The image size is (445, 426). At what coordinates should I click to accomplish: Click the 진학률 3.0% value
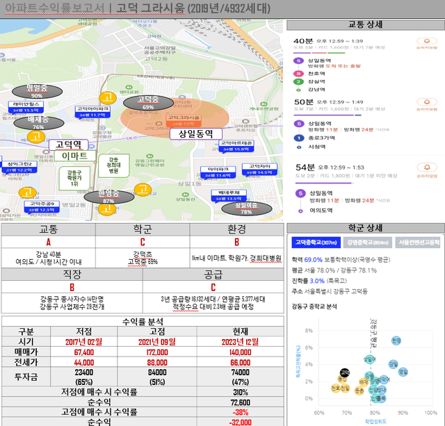tap(317, 281)
